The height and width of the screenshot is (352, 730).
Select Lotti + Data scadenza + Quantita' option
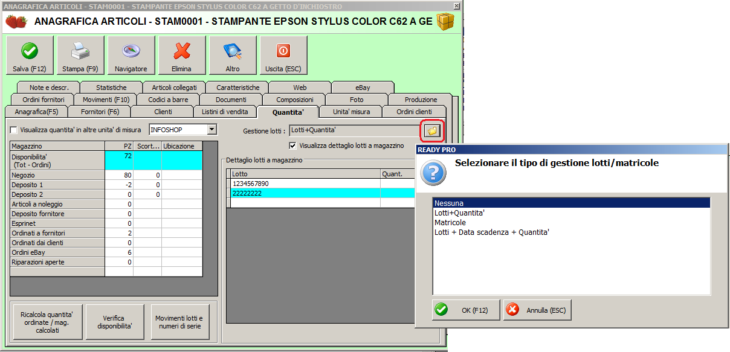(571, 232)
